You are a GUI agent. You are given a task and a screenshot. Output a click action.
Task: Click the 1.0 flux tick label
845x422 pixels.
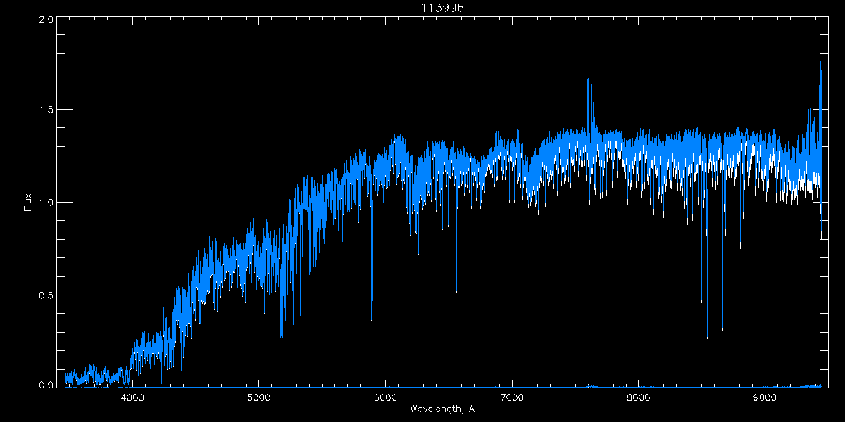pyautogui.click(x=46, y=203)
